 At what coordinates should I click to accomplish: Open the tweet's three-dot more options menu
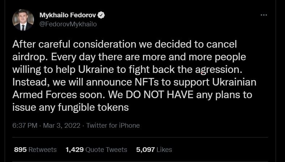tap(264, 15)
